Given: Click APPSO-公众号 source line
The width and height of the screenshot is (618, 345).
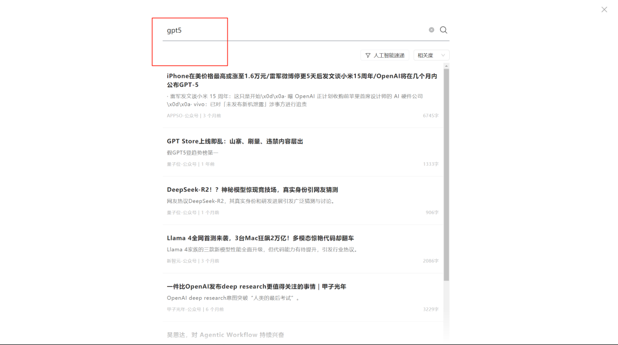Looking at the screenshot, I should 194,115.
